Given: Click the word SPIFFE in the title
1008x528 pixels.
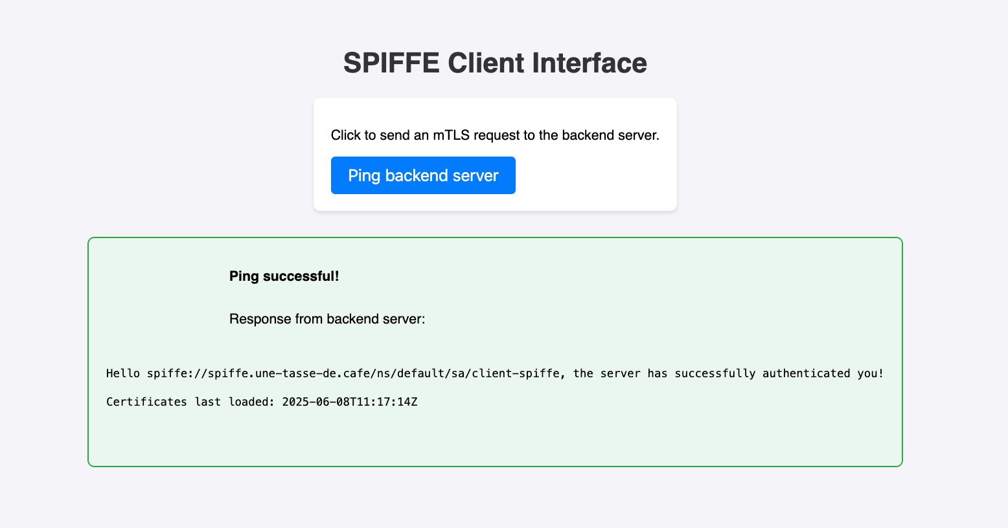Looking at the screenshot, I should pyautogui.click(x=391, y=63).
